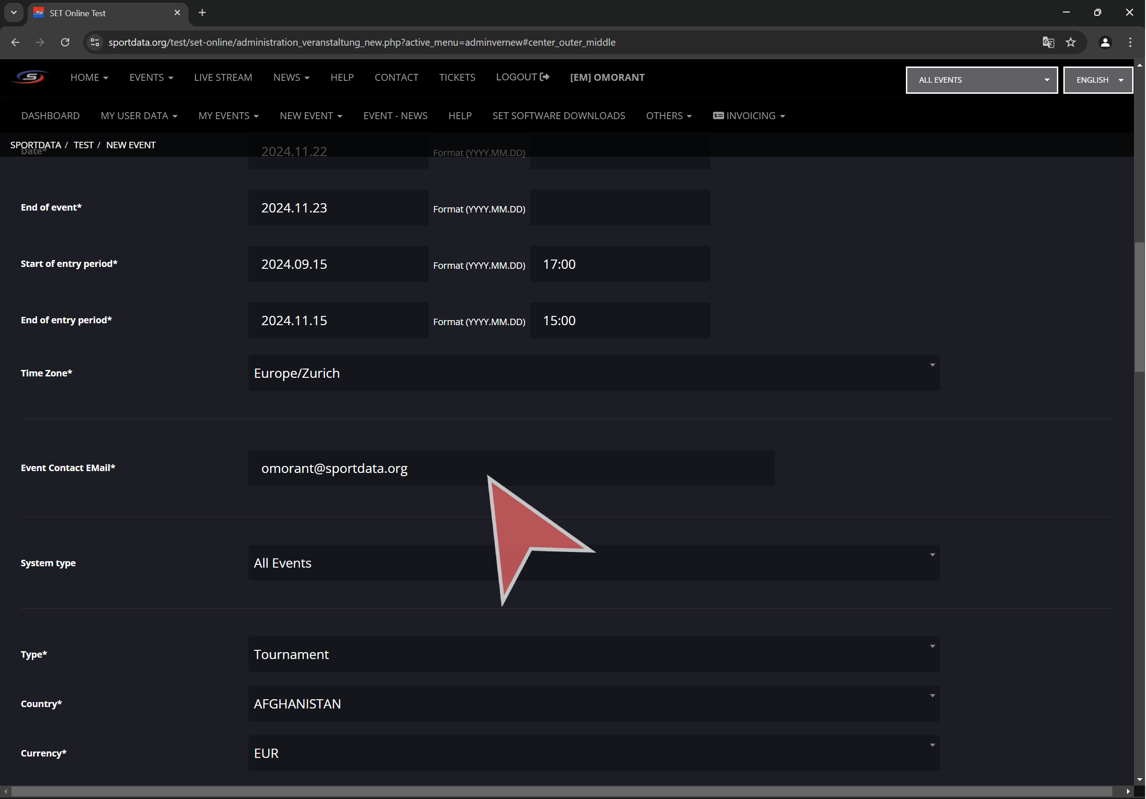Open Chrome three-dot menu
Screen dimensions: 1146x799
tap(1130, 42)
